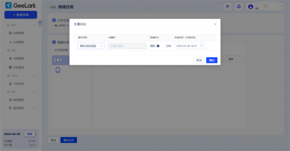Expand the 团队管理 submenu

click(34, 108)
